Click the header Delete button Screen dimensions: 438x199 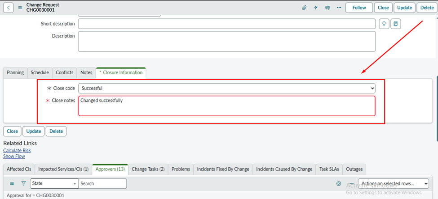pyautogui.click(x=427, y=8)
